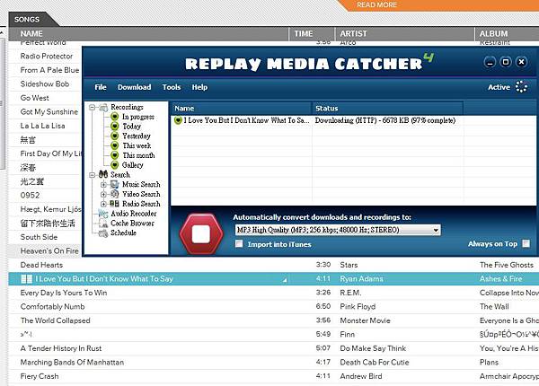Click the Music Search icon
The image size is (539, 386).
pos(115,184)
